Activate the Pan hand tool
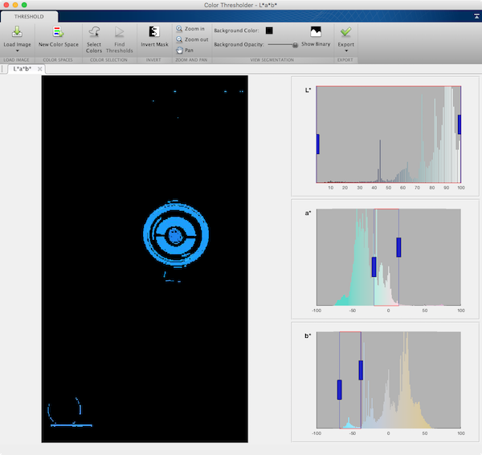482x455 pixels. click(x=185, y=50)
